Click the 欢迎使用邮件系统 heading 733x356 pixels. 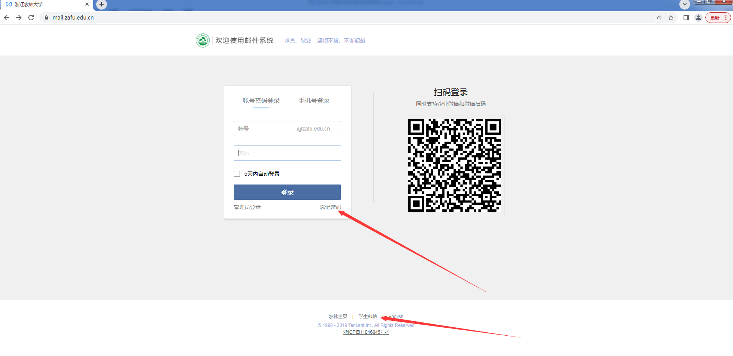(x=244, y=40)
